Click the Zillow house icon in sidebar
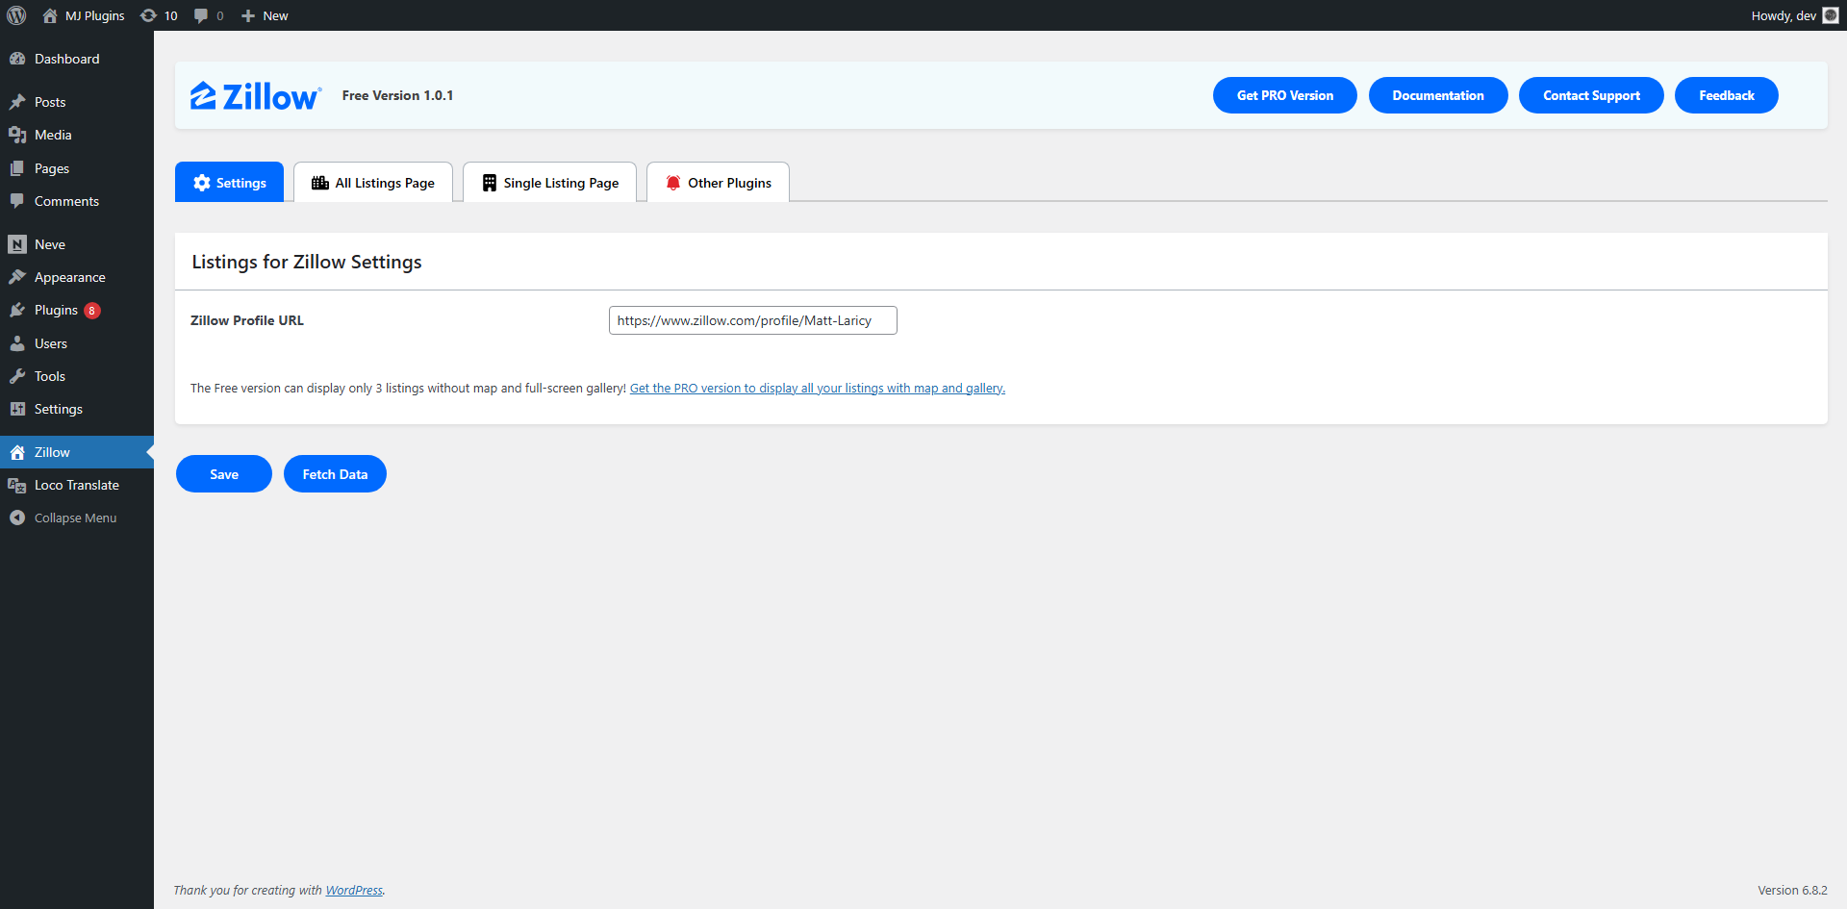This screenshot has height=909, width=1847. (x=17, y=452)
